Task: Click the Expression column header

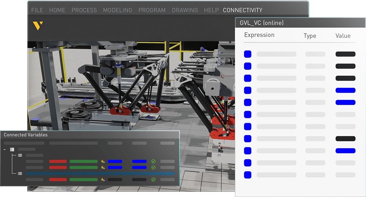Action: coord(259,35)
